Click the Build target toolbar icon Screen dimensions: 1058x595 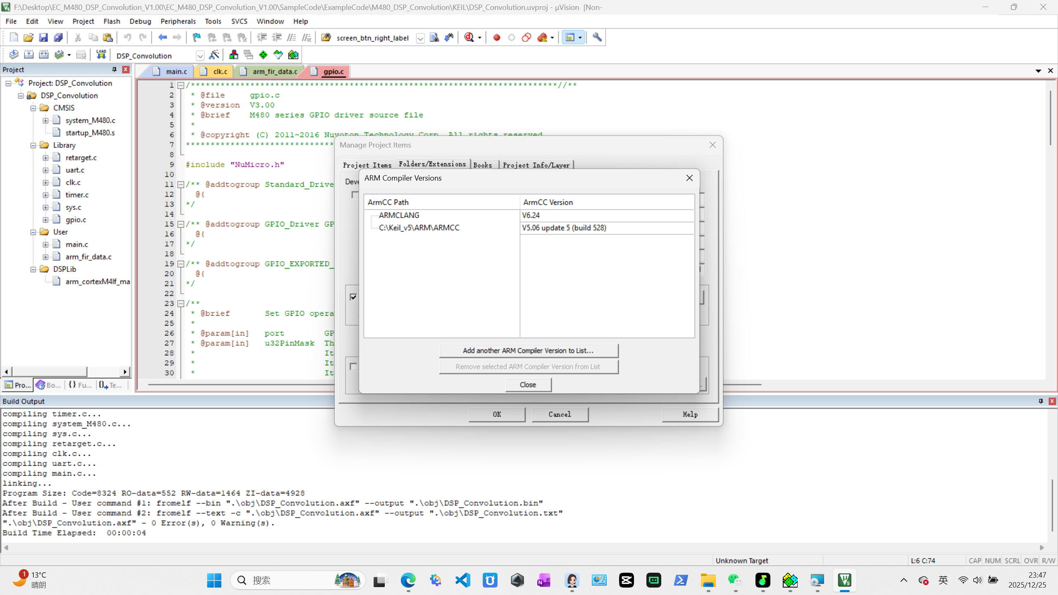(x=29, y=55)
